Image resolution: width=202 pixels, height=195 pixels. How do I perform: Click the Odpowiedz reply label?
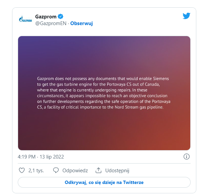75,170
